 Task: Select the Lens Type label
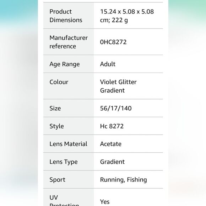pos(64,162)
